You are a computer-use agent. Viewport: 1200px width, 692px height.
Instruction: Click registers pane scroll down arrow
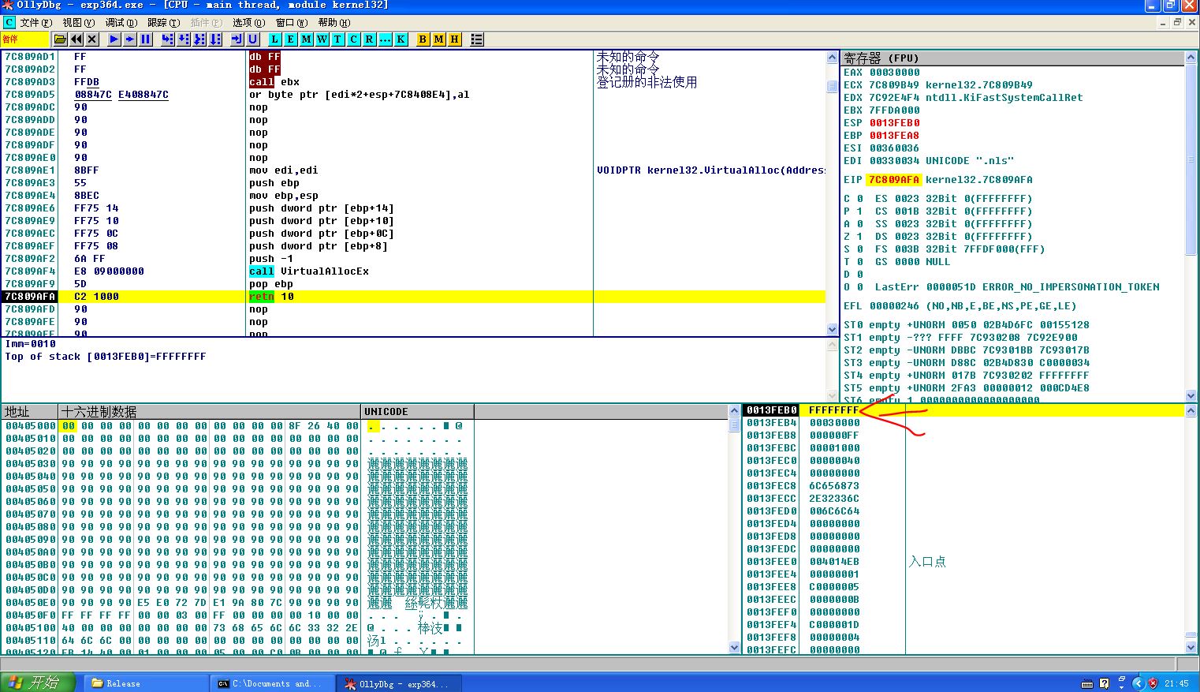(1191, 395)
